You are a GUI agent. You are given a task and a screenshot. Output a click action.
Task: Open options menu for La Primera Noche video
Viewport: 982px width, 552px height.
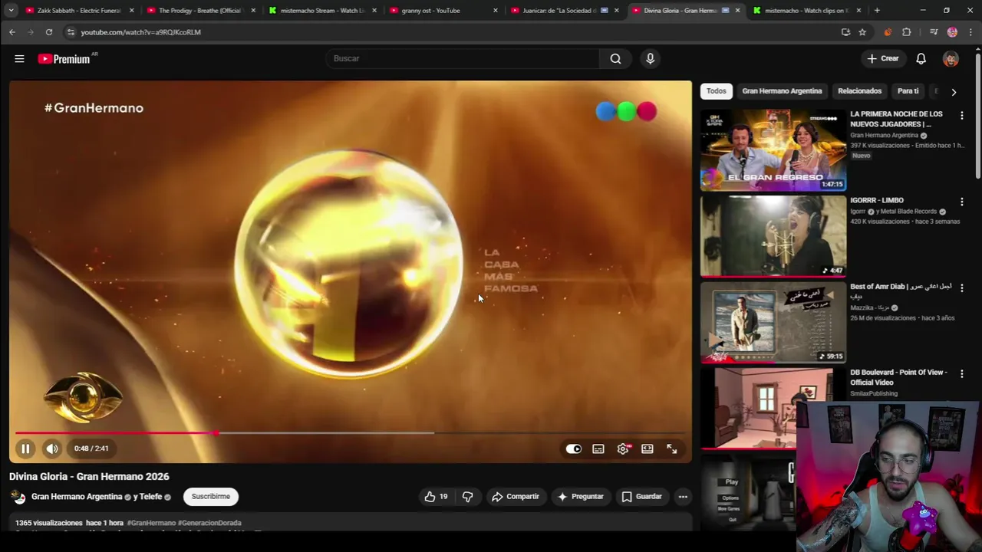(961, 115)
